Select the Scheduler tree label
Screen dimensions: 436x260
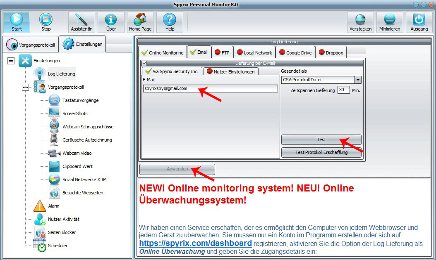(x=58, y=246)
